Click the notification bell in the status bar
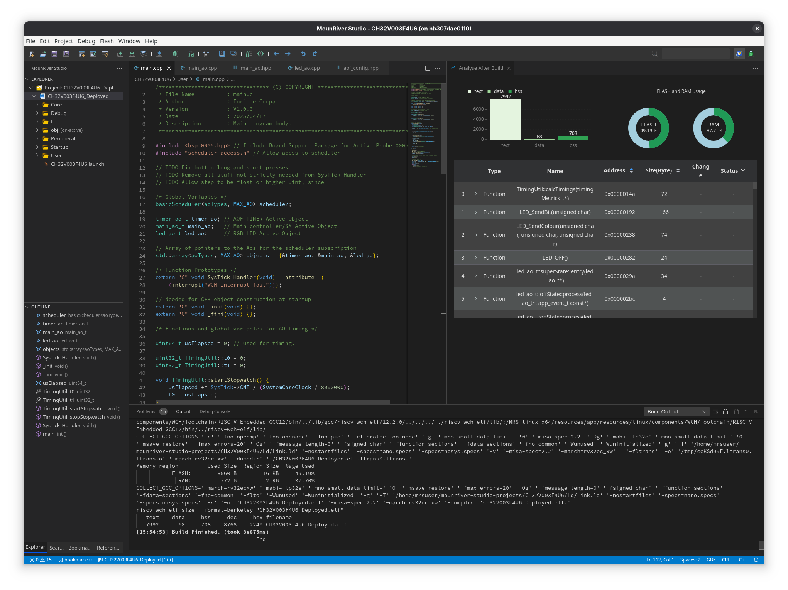The height and width of the screenshot is (590, 788). (755, 560)
